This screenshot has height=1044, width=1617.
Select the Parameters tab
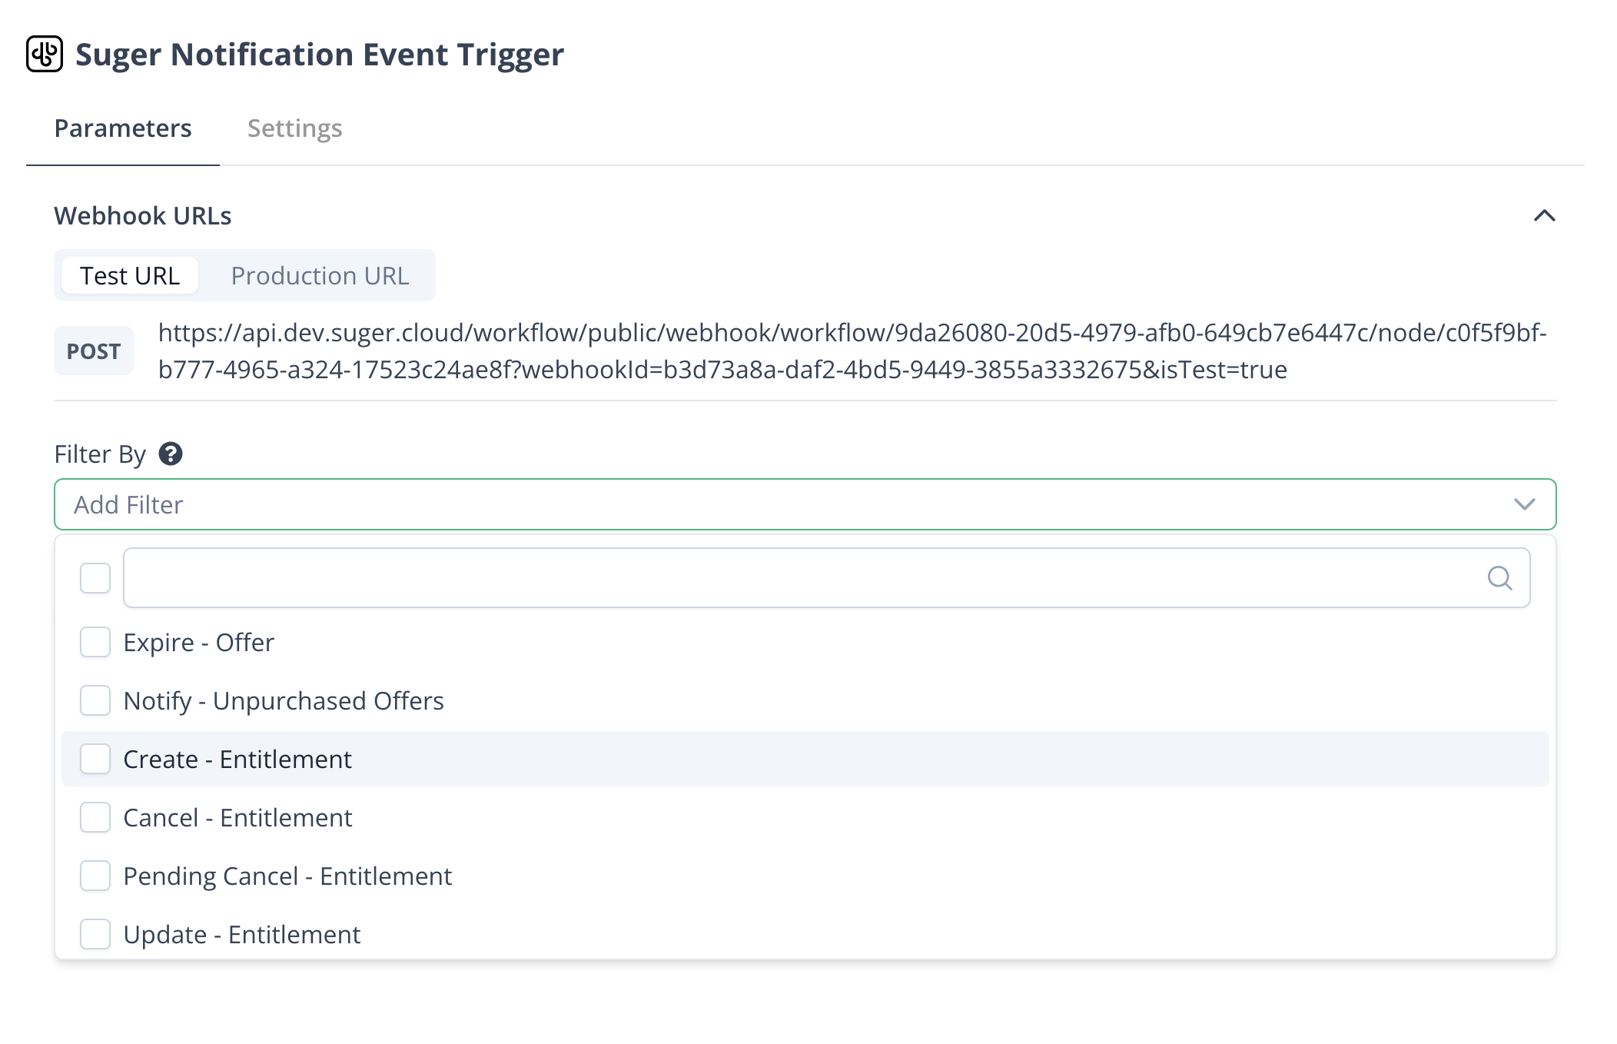[123, 128]
